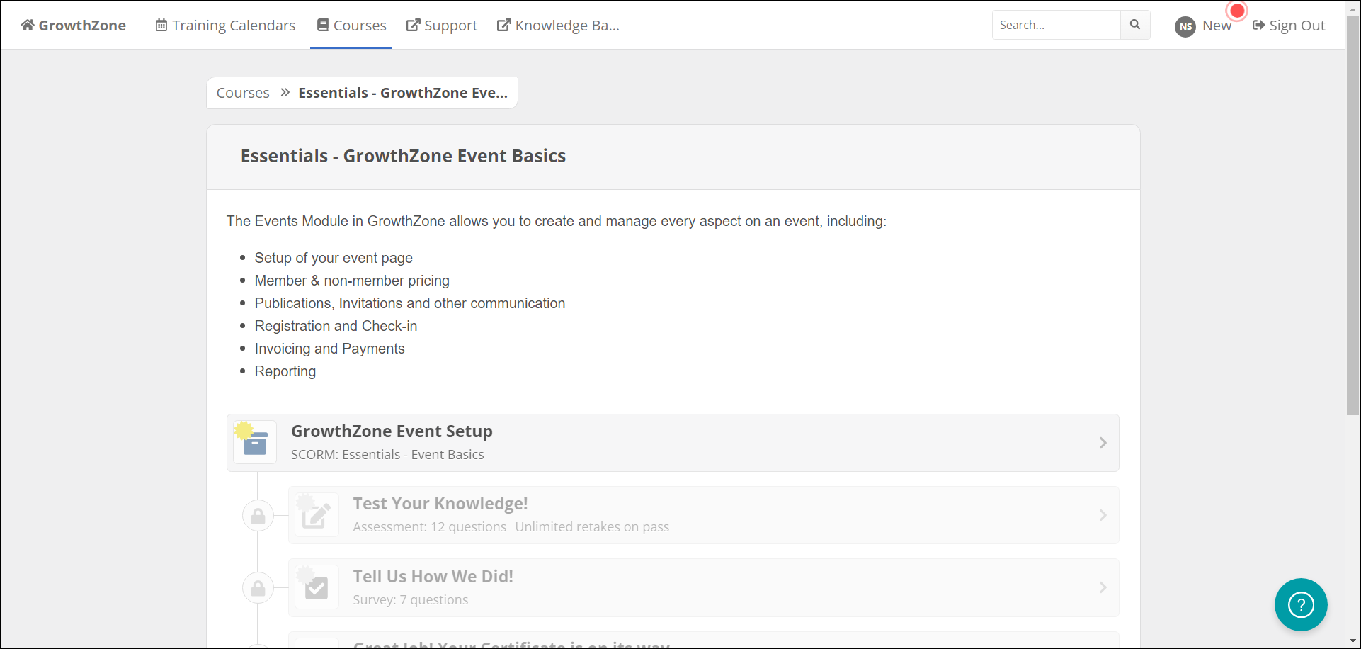Open the Knowledge Base external link
Screen dimensions: 1361x649
[x=558, y=26]
